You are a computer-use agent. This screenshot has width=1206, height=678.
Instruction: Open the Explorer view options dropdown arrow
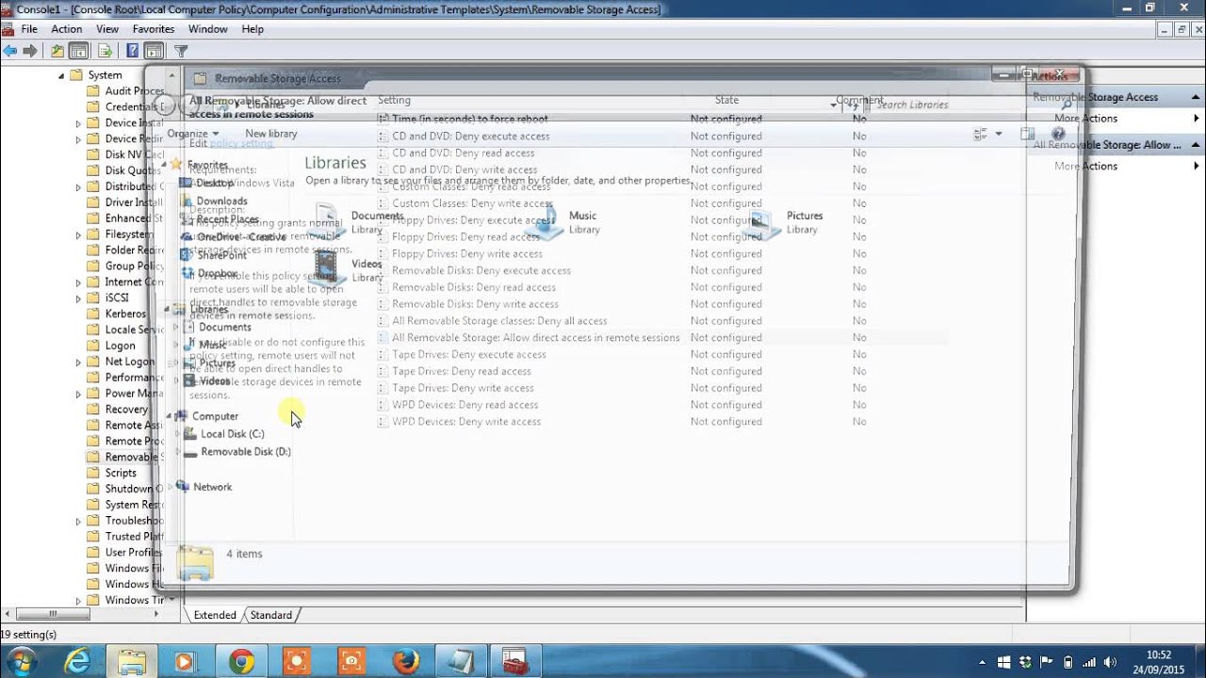point(999,134)
